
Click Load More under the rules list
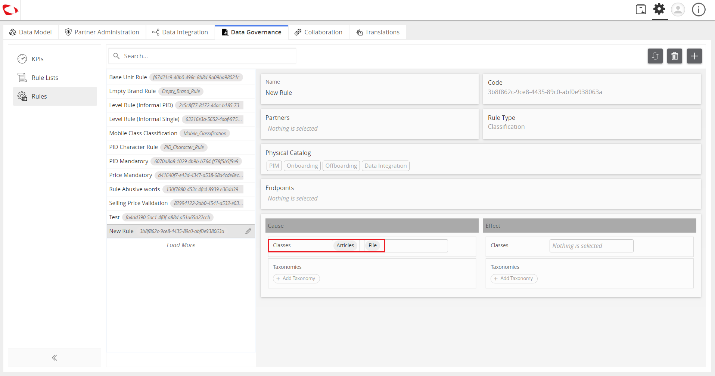(181, 245)
